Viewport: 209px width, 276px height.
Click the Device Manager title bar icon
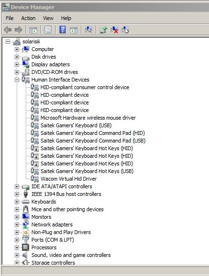6,7
